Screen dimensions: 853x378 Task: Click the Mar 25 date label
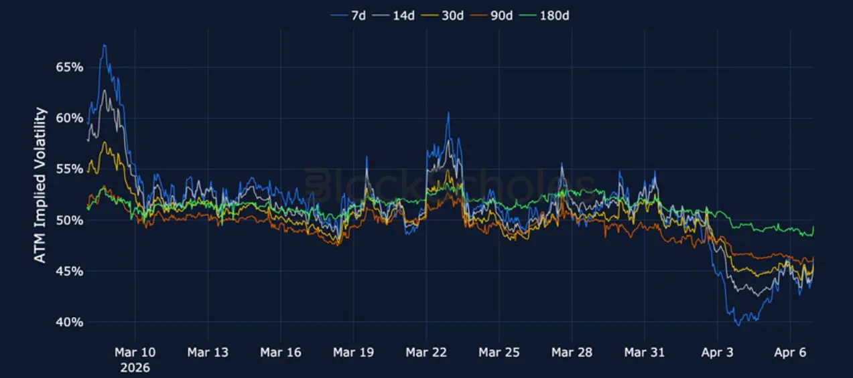click(499, 353)
